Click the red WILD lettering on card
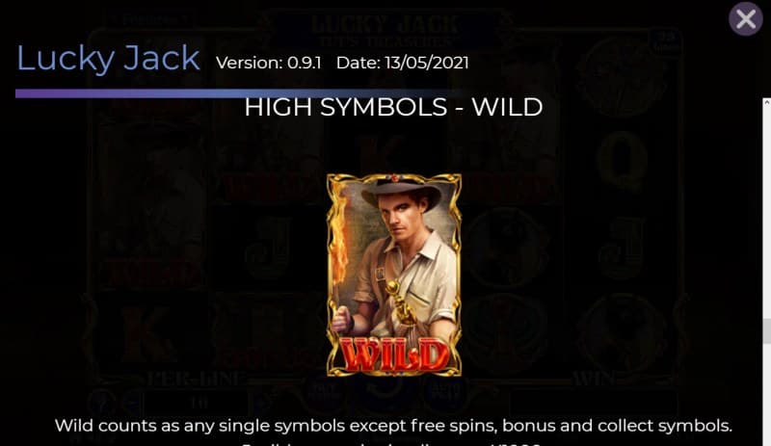This screenshot has height=446, width=771. click(394, 355)
